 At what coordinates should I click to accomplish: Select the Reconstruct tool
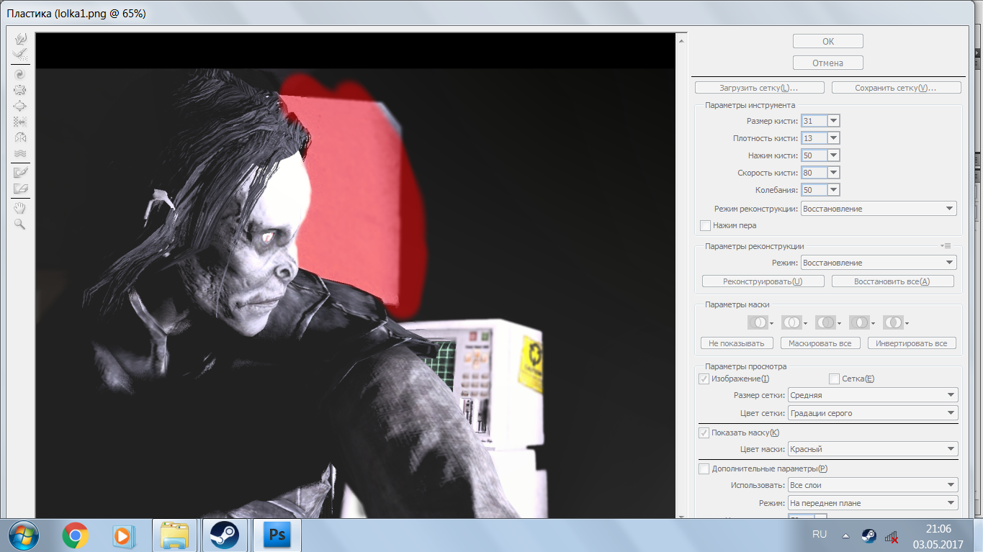click(x=20, y=53)
